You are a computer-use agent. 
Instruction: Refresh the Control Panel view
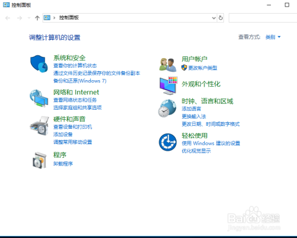pyautogui.click(x=220, y=18)
